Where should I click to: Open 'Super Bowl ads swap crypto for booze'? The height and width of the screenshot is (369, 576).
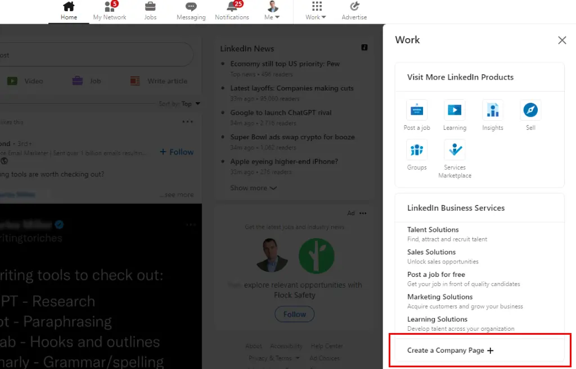pos(292,137)
